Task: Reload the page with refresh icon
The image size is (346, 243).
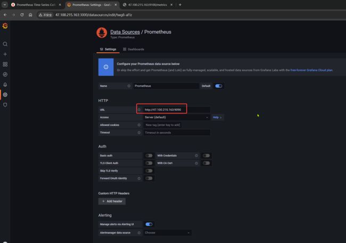Action: click(x=22, y=15)
